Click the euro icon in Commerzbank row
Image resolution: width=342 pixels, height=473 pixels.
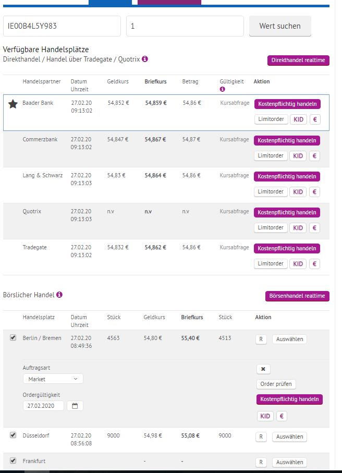click(x=314, y=156)
